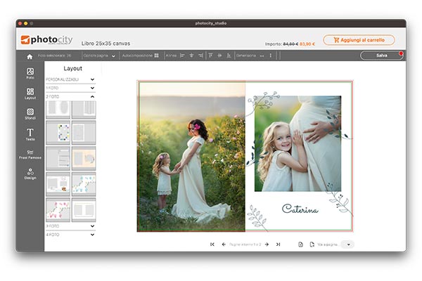Expand the 3 FOTO layout section
The height and width of the screenshot is (281, 422).
click(x=70, y=226)
